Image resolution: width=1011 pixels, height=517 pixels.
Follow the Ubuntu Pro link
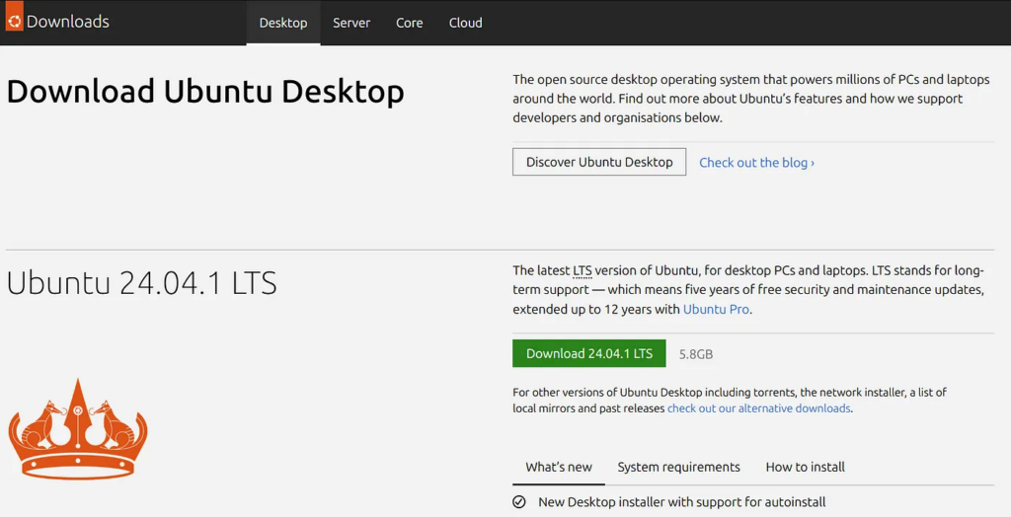click(717, 309)
